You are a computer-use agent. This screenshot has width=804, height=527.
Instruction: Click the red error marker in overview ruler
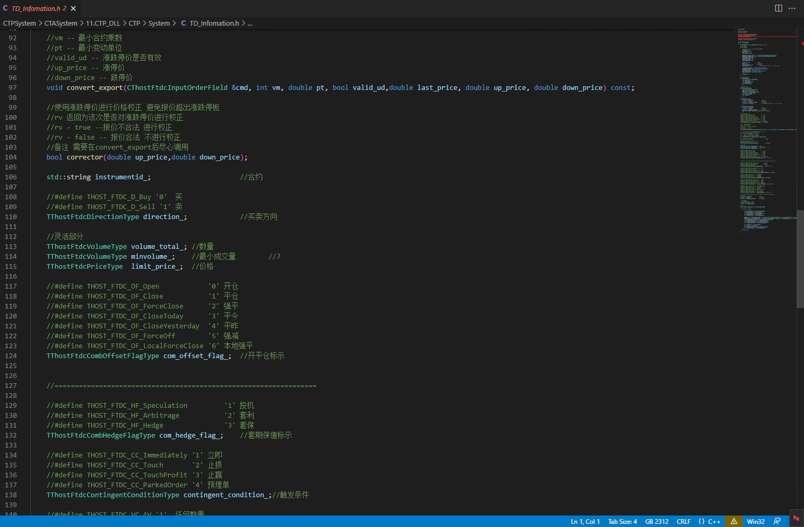coord(802,43)
